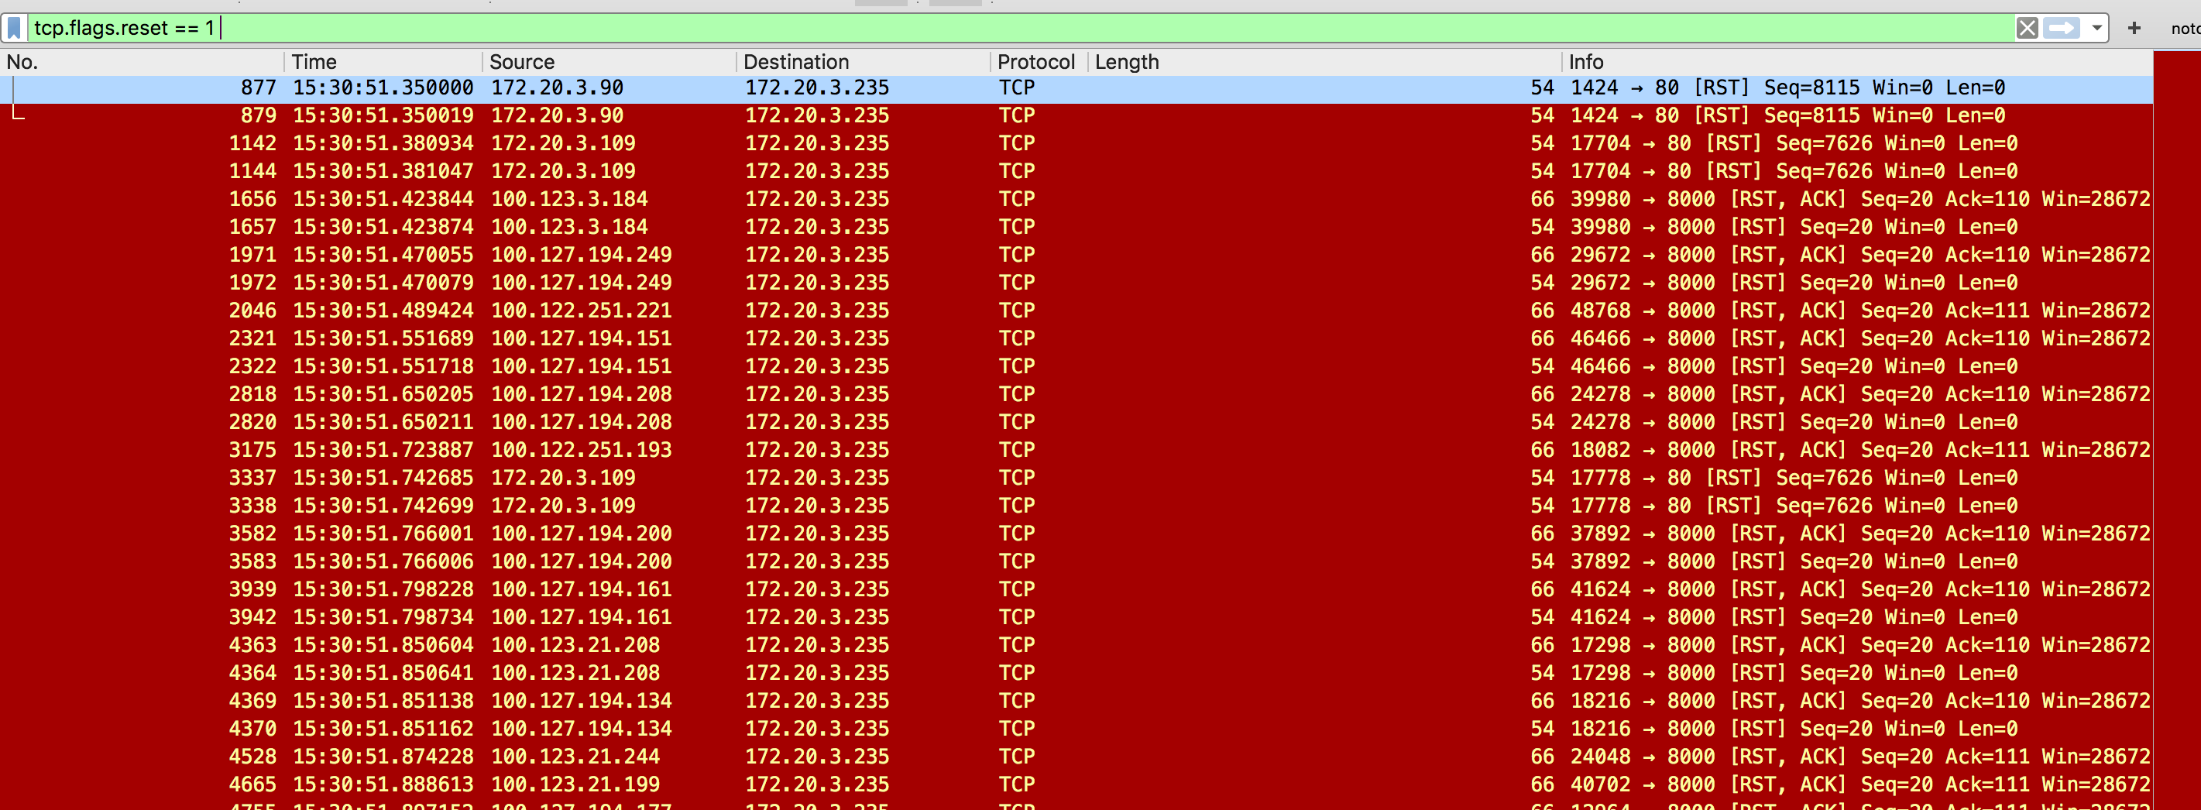Select packet number 3942
This screenshot has height=810, width=2201.
tap(1076, 618)
